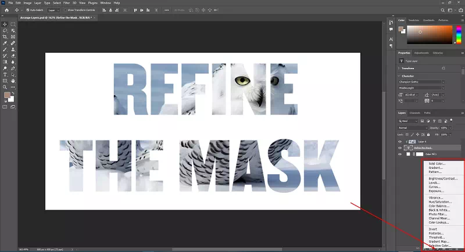
Task: Toggle the Auto-Select checkbox
Action: click(x=28, y=10)
